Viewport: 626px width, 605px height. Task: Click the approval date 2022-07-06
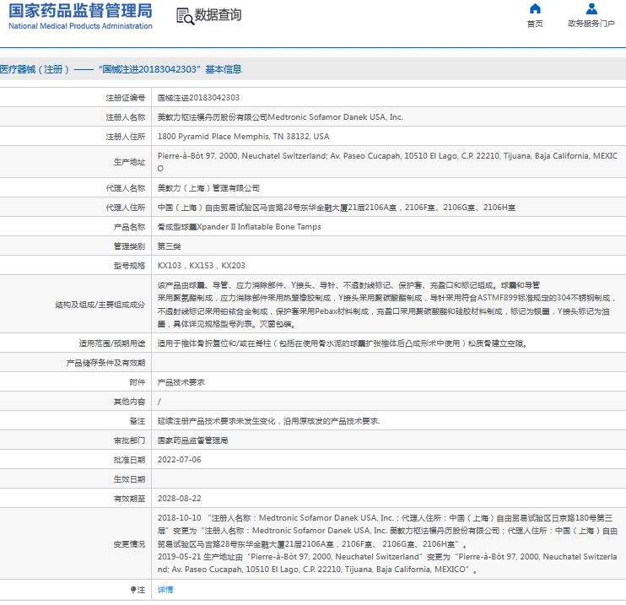coord(179,460)
